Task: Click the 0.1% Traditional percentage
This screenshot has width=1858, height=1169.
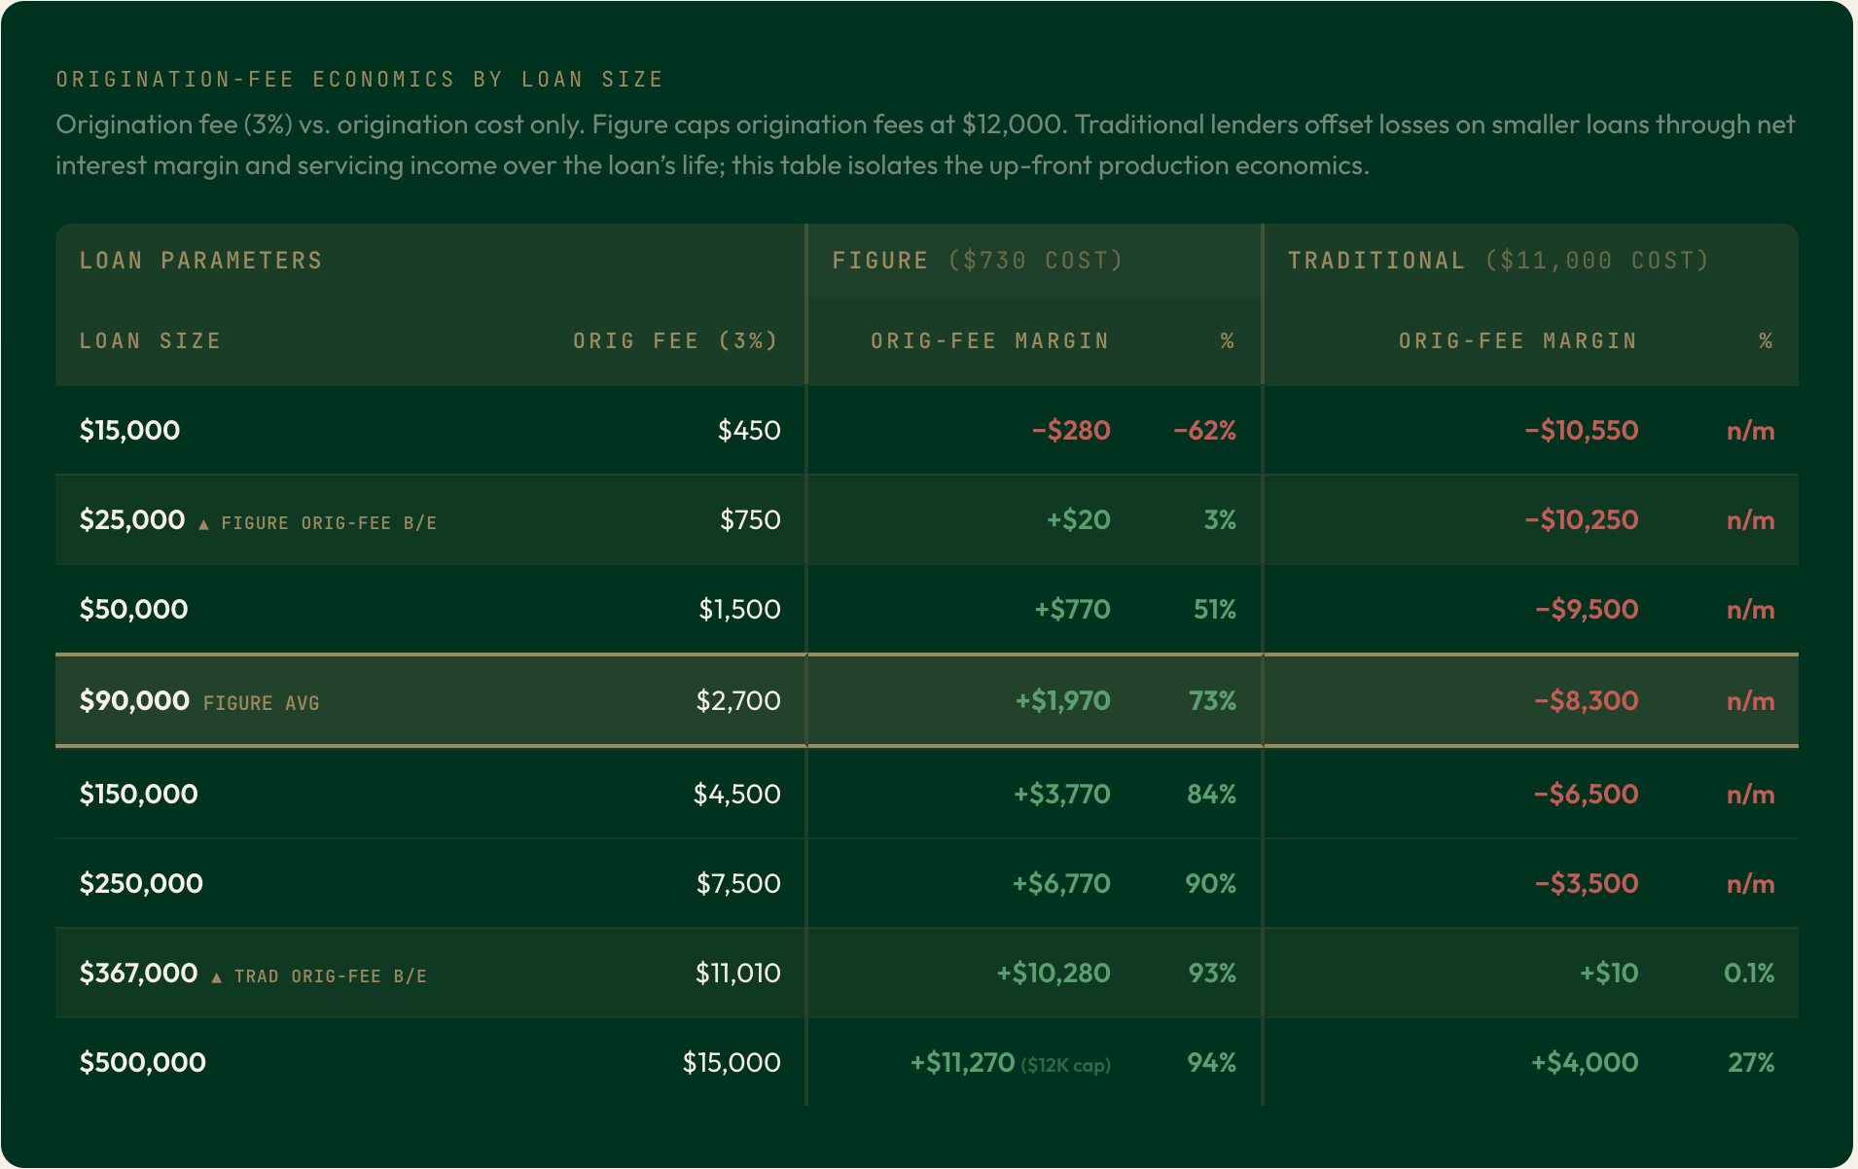Action: click(1749, 973)
